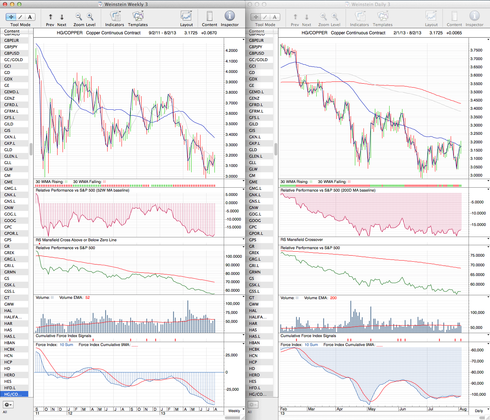Select text annotation tool mode in Weekly window
490x420 pixels.
(x=30, y=17)
